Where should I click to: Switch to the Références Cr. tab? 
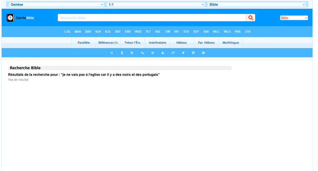(x=108, y=43)
